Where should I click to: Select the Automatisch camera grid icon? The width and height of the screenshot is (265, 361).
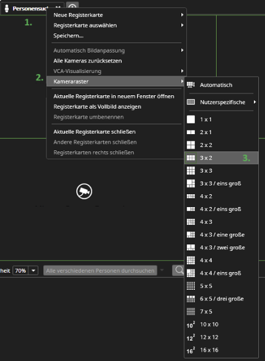click(x=191, y=85)
